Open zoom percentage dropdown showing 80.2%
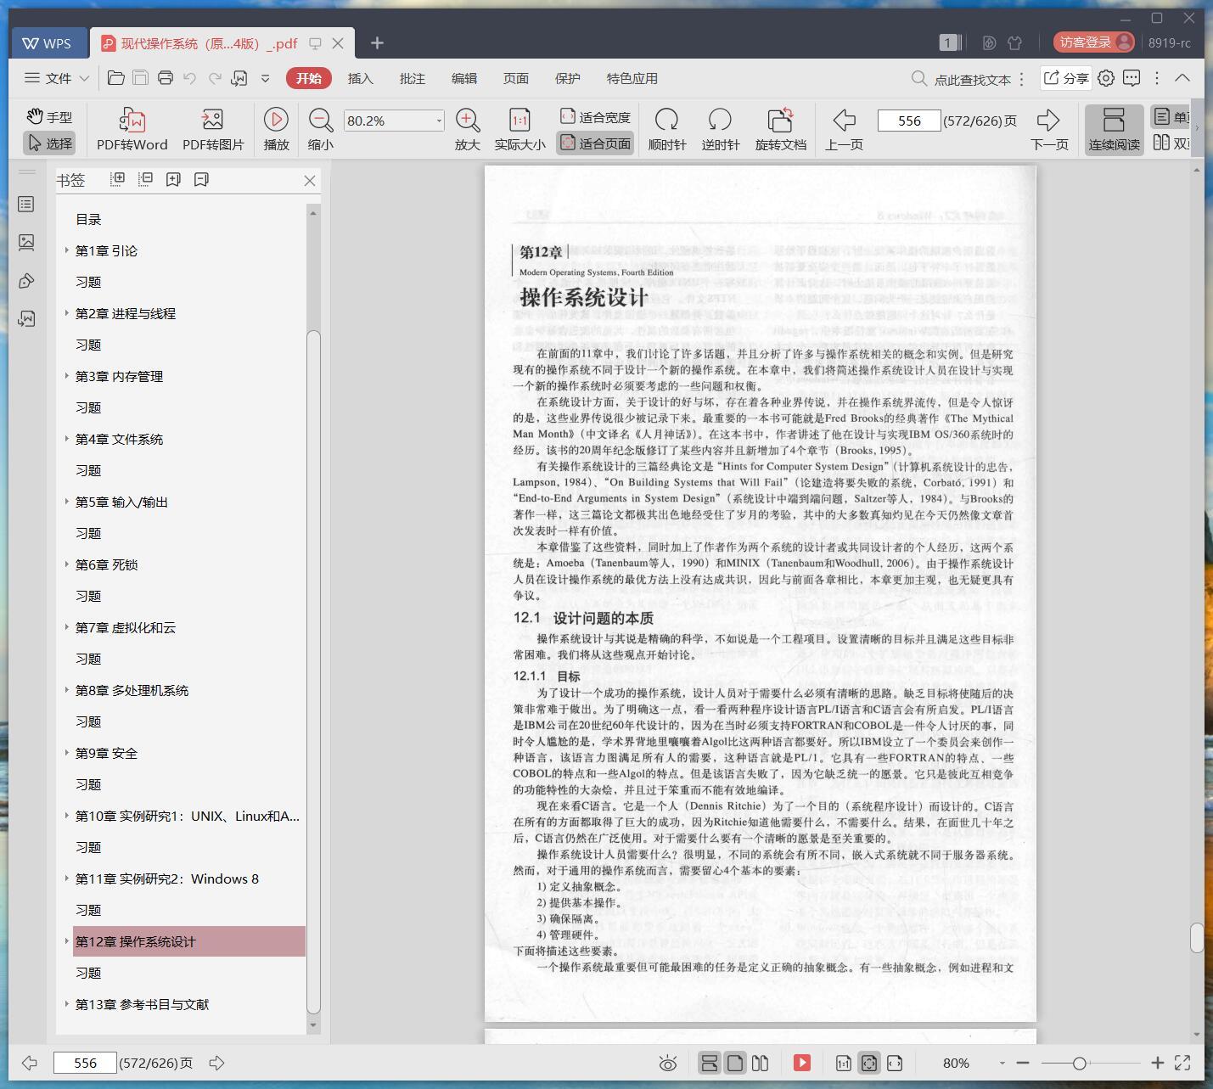Image resolution: width=1213 pixels, height=1089 pixels. (439, 121)
